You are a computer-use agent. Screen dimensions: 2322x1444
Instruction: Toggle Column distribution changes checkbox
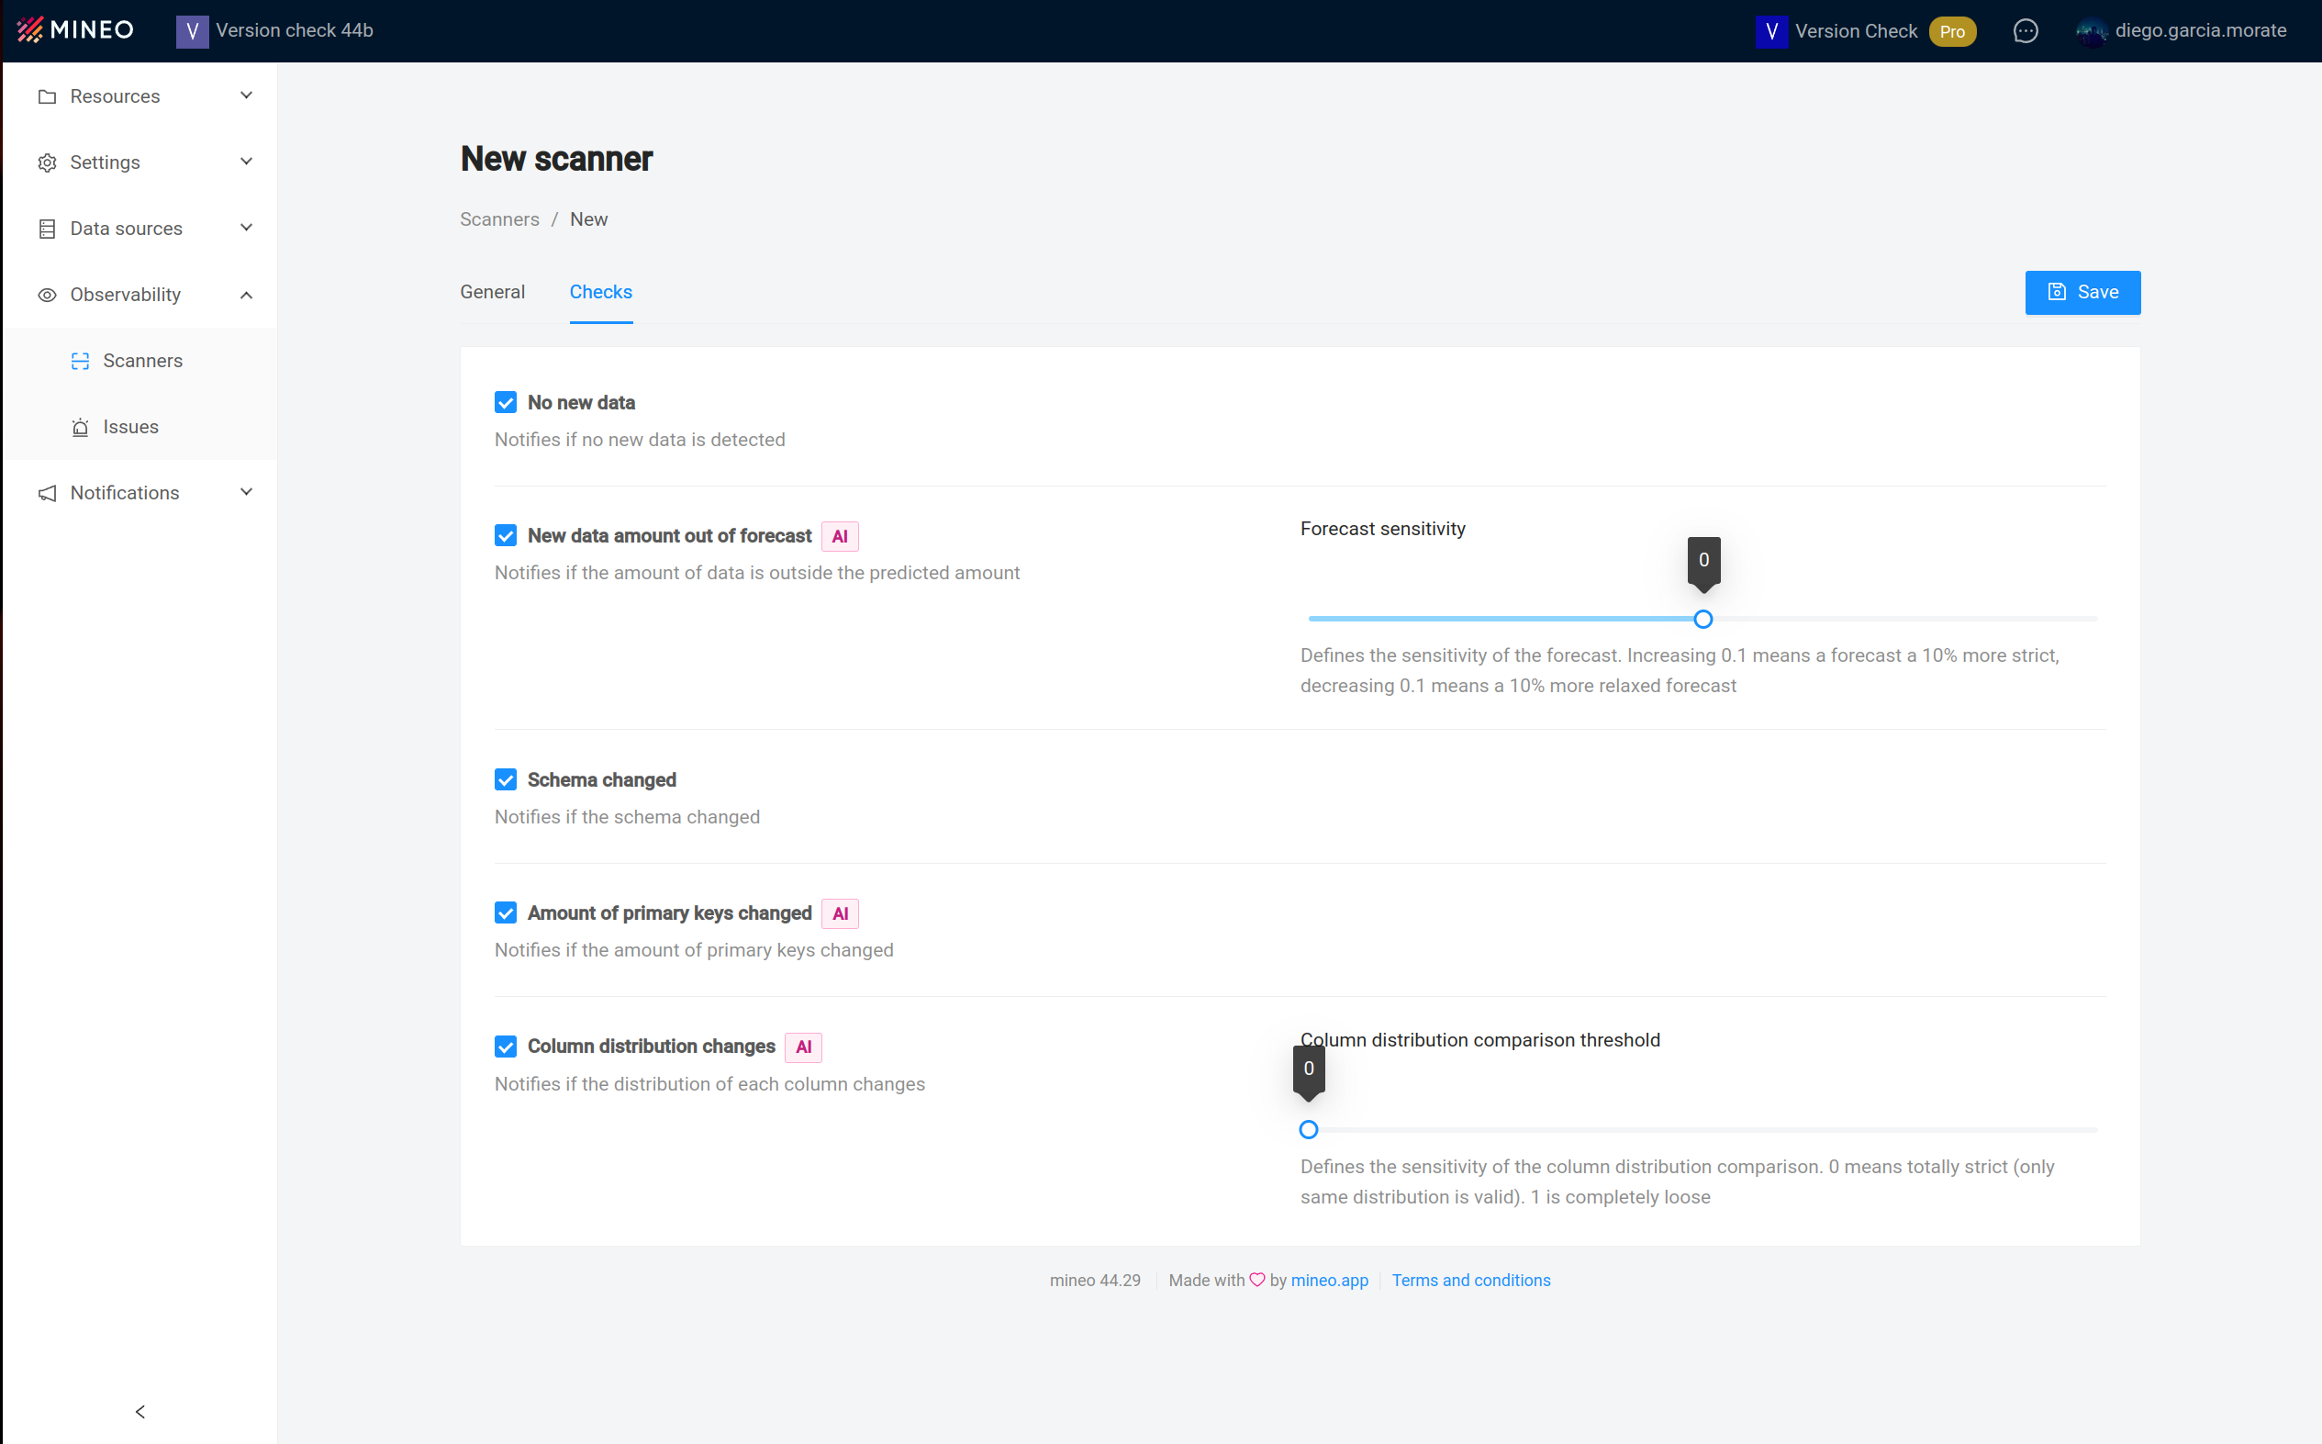(506, 1047)
